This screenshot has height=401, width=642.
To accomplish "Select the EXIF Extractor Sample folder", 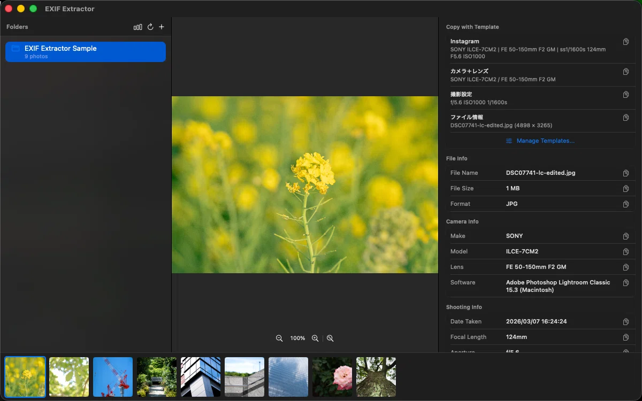I will [x=86, y=52].
